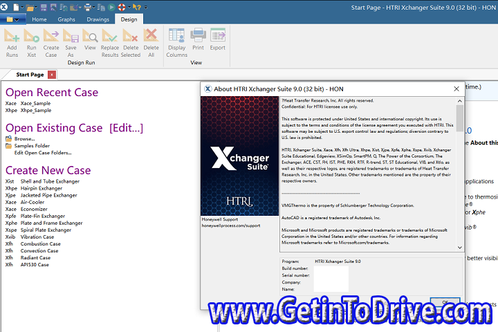Create new Air-Cooler case

[x=33, y=203]
